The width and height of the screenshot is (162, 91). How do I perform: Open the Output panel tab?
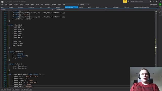pyautogui.click(x=9, y=89)
